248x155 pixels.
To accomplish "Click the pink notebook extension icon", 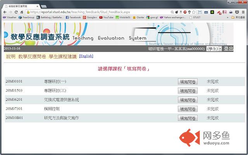I will [225, 12].
